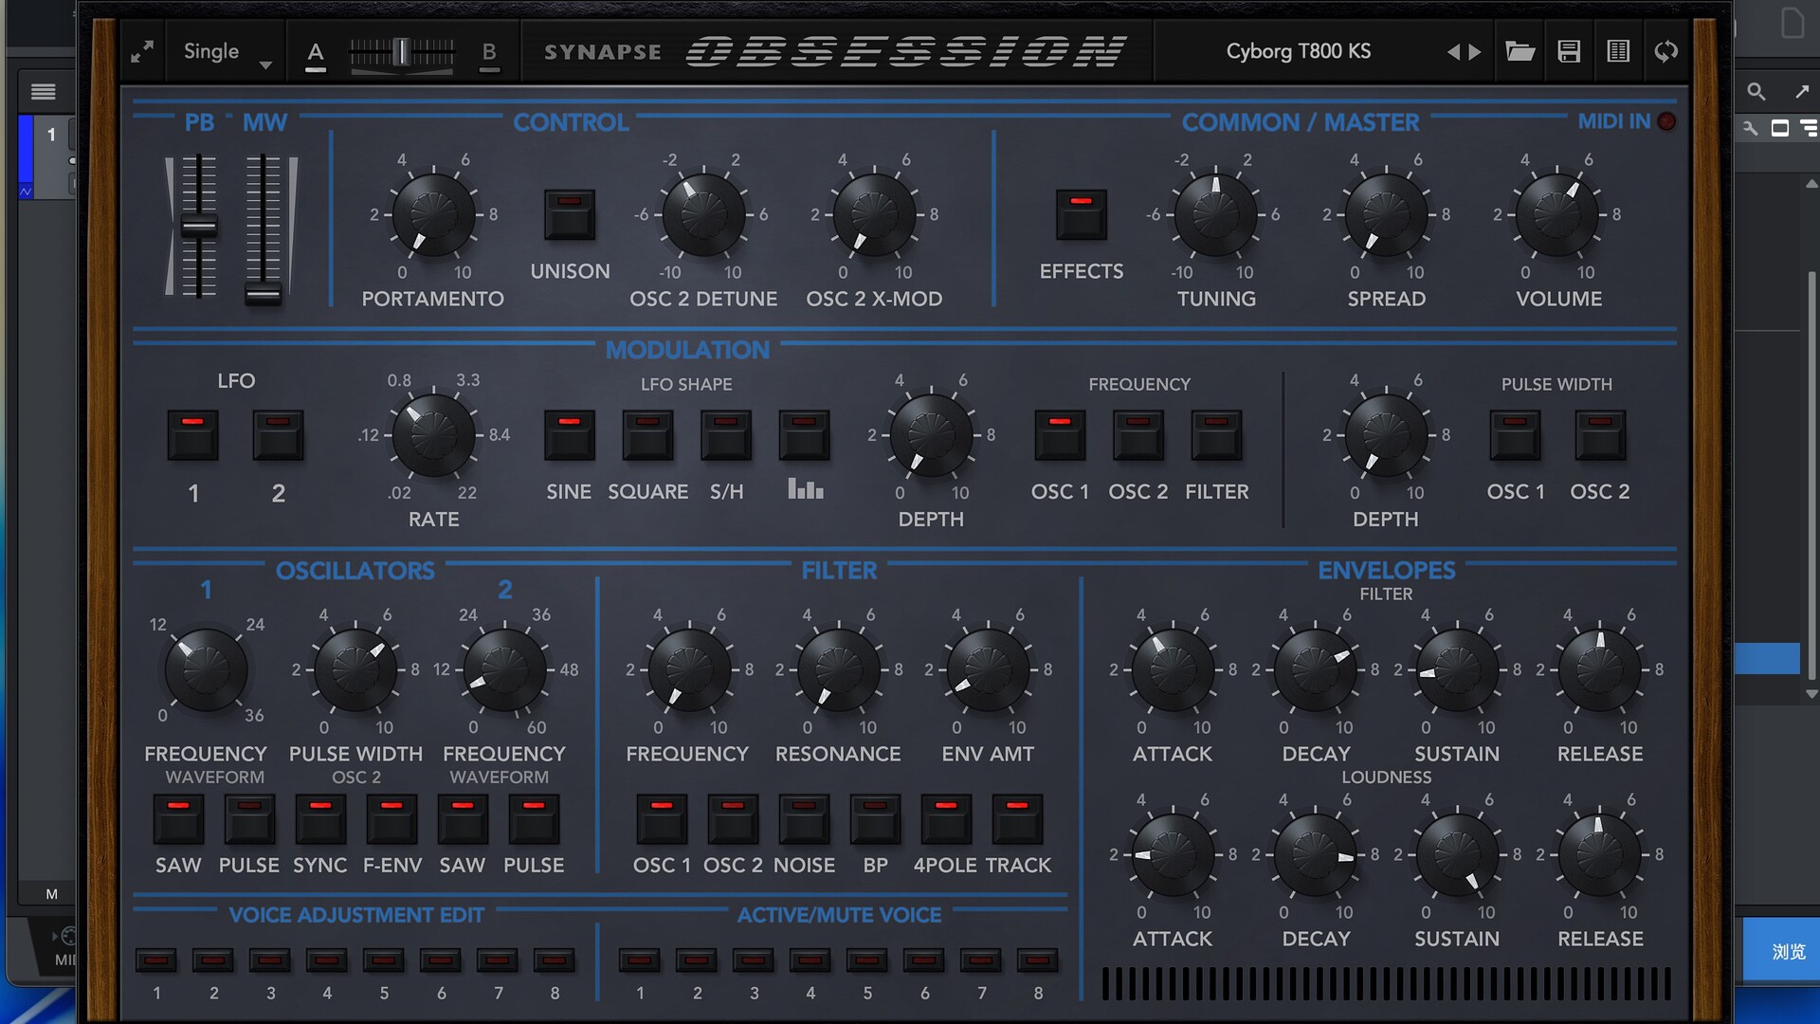Click the master VOLUME knob

[x=1557, y=214]
